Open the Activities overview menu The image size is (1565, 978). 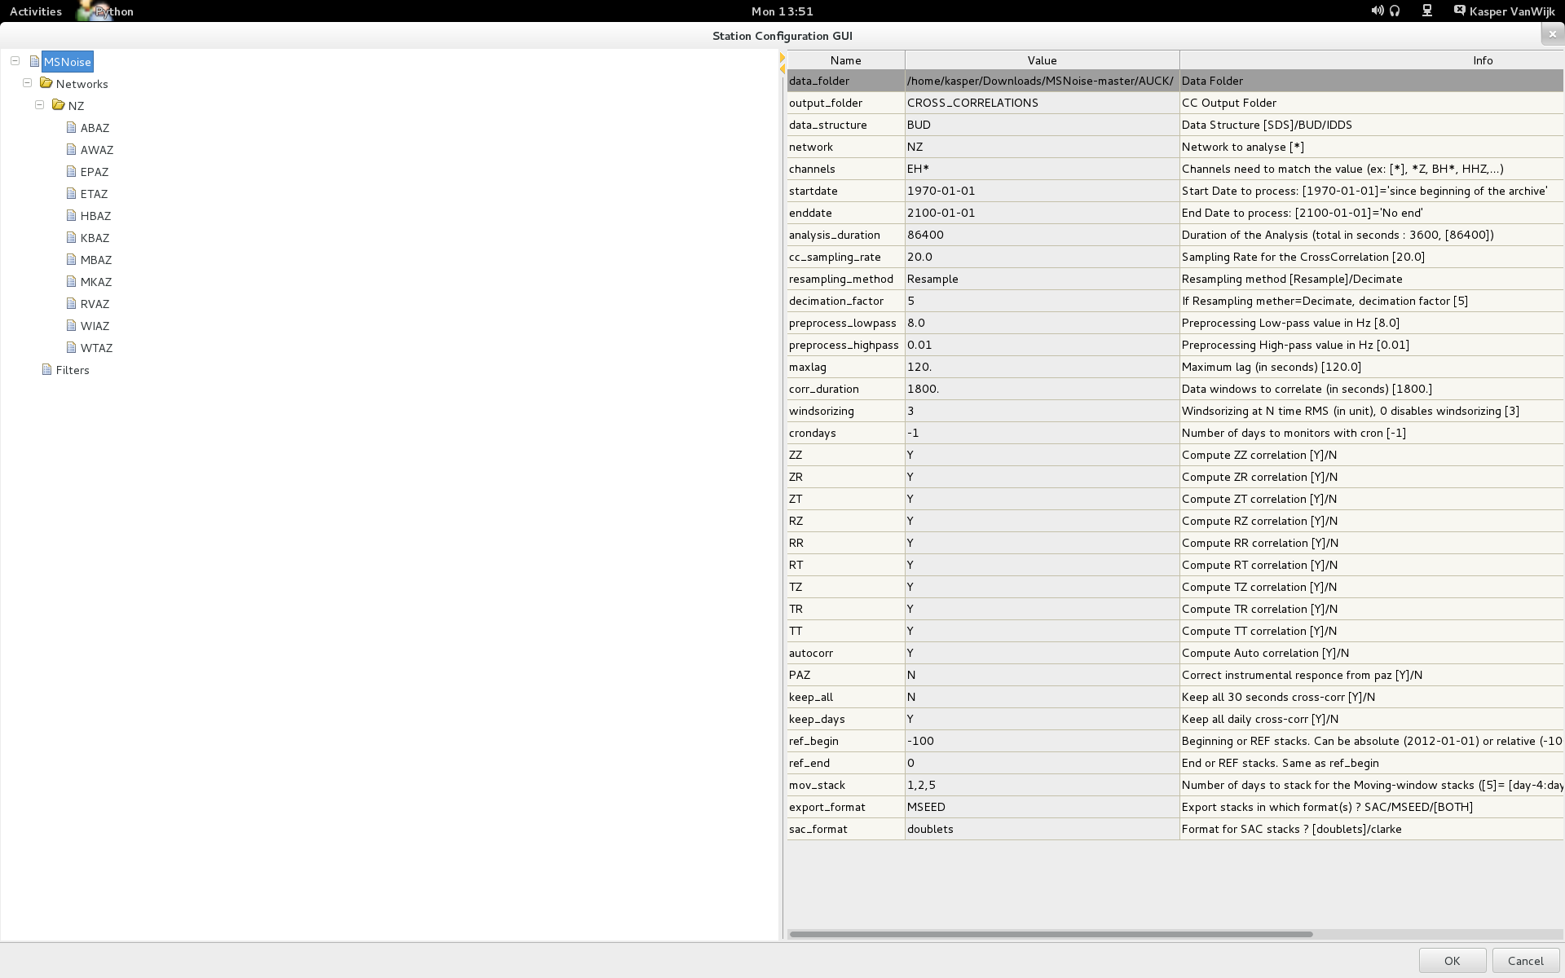pyautogui.click(x=36, y=11)
